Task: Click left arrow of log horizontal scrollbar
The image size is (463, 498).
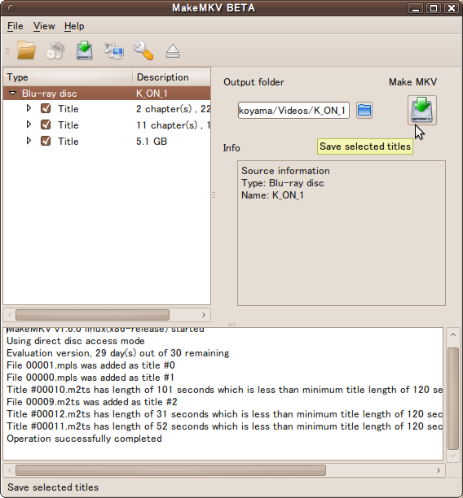Action: tap(10, 470)
